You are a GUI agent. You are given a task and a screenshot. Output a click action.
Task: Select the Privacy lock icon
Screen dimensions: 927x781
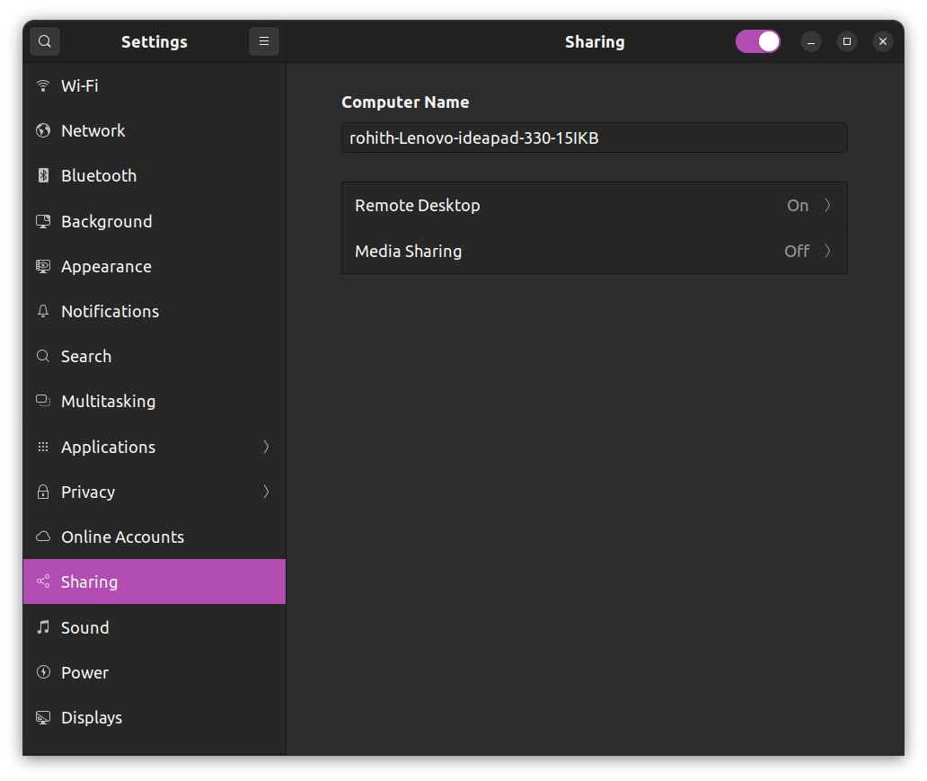42,492
